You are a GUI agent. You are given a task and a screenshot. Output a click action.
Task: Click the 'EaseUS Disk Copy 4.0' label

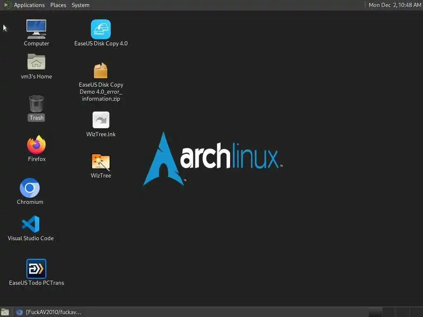(x=101, y=43)
